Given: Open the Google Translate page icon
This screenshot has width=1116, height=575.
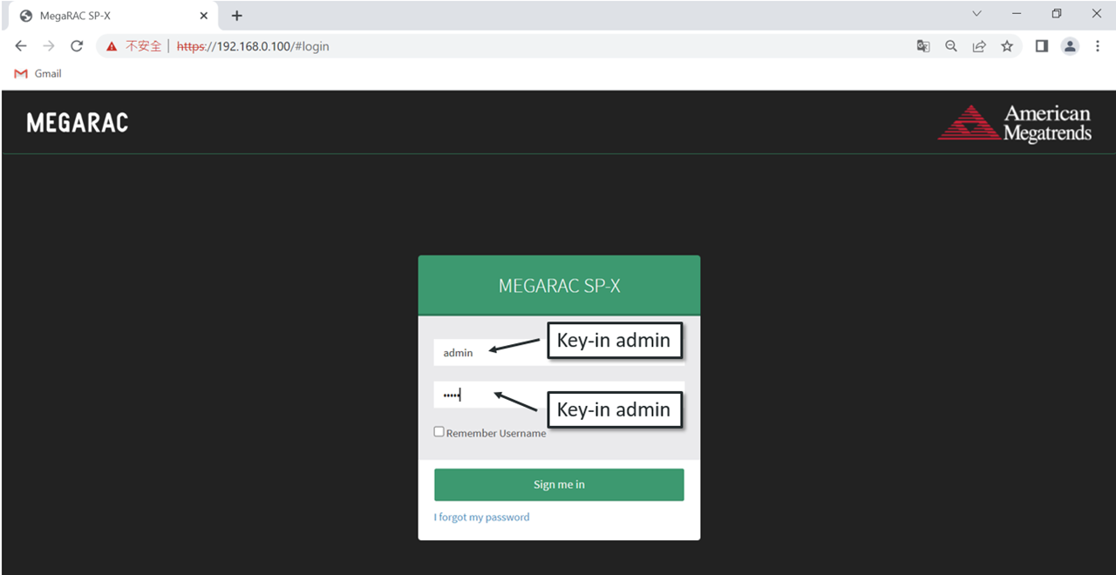Looking at the screenshot, I should pyautogui.click(x=923, y=46).
